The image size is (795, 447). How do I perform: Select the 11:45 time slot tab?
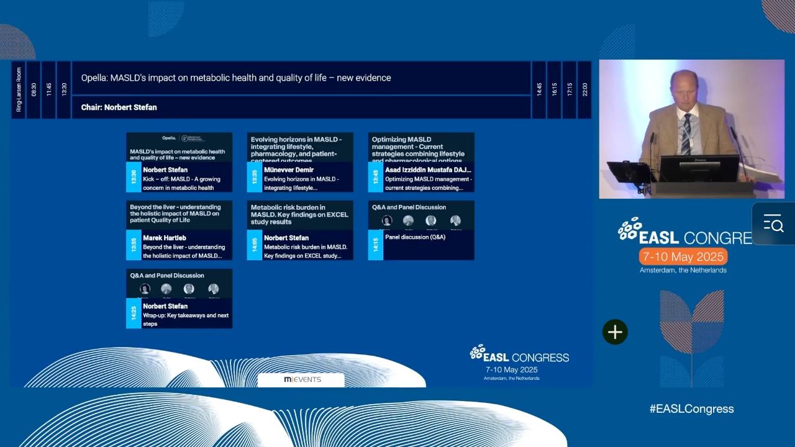pyautogui.click(x=48, y=89)
